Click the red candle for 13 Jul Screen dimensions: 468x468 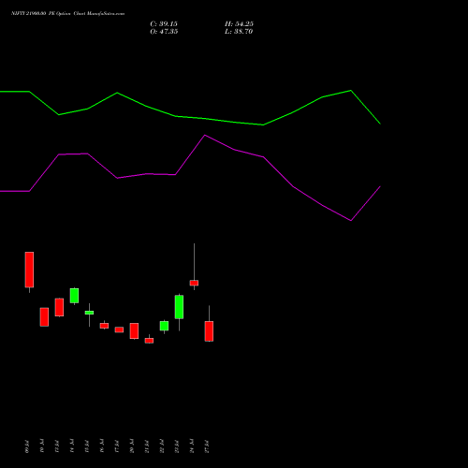(59, 307)
